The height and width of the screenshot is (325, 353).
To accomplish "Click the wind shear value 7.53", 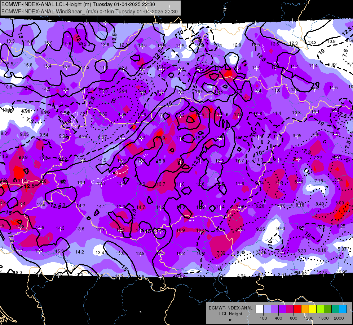I will point(279,182).
